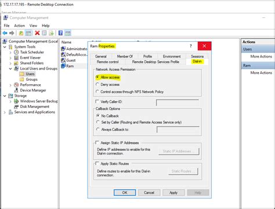This screenshot has width=275, height=209.
Task: Expand the Performance node
Action: (10, 85)
